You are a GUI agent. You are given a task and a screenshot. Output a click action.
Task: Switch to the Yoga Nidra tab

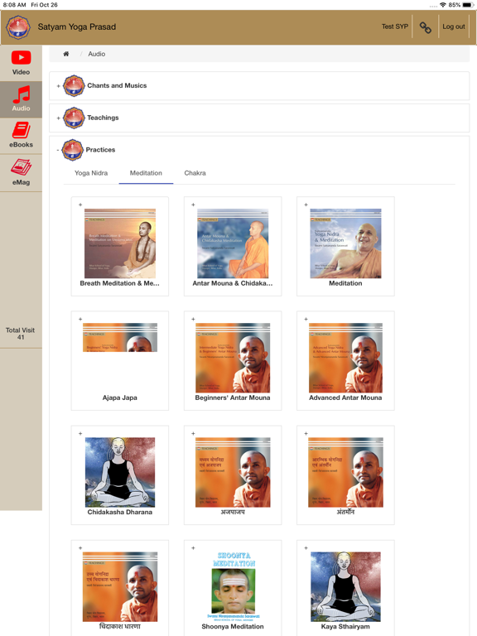(x=91, y=173)
